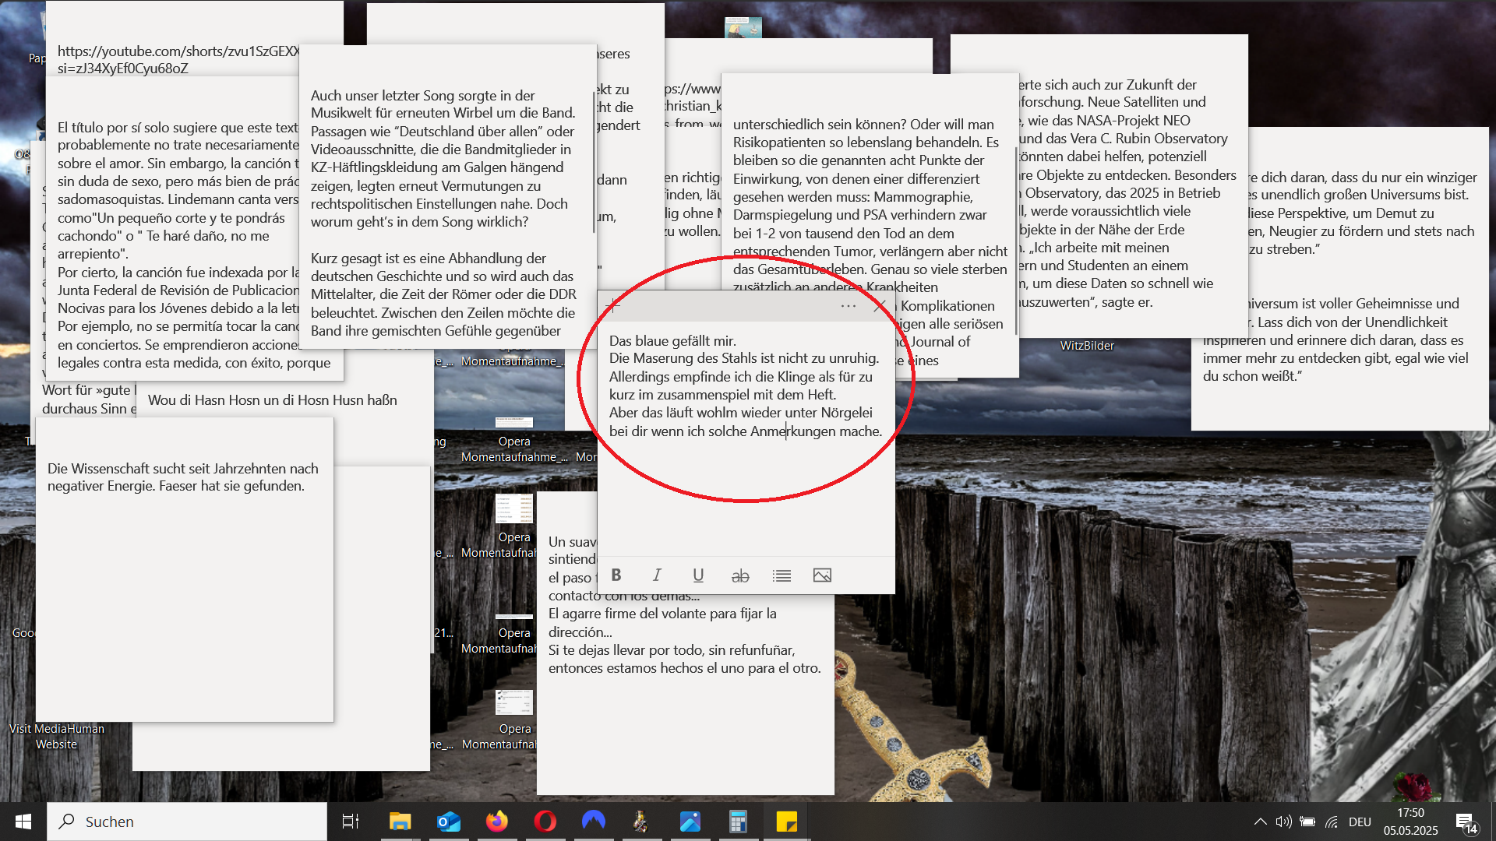Open the volume control in system tray
1496x841 pixels.
(1283, 822)
